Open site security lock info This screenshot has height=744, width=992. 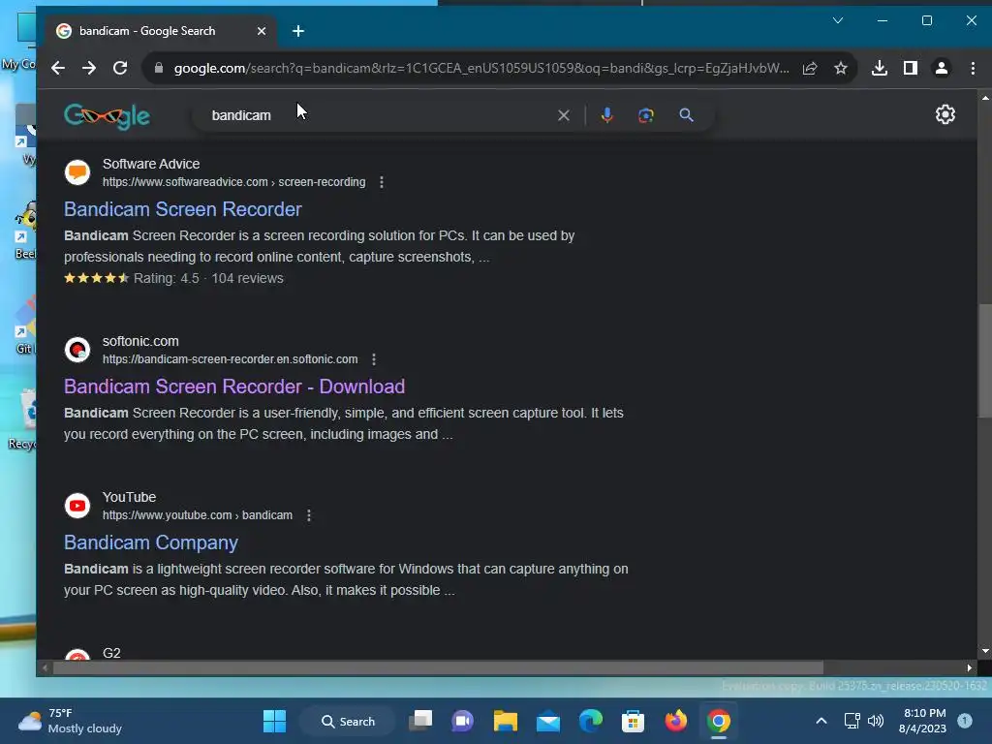point(159,69)
